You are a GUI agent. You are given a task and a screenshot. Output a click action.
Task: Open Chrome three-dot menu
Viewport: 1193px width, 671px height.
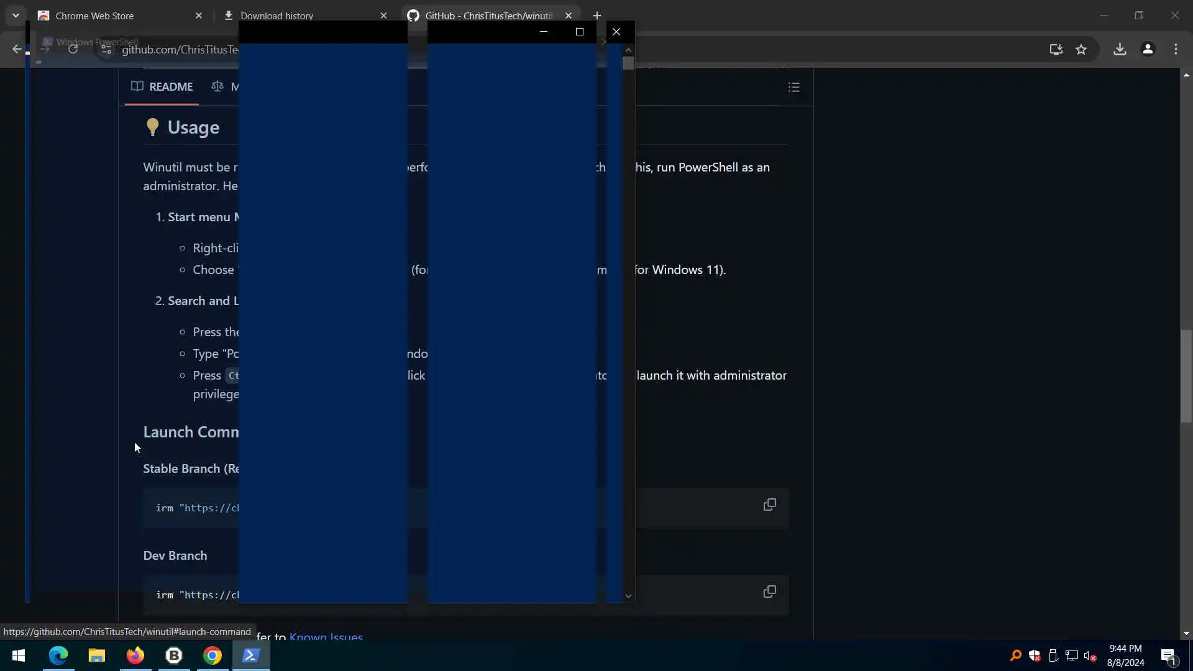[x=1176, y=49]
